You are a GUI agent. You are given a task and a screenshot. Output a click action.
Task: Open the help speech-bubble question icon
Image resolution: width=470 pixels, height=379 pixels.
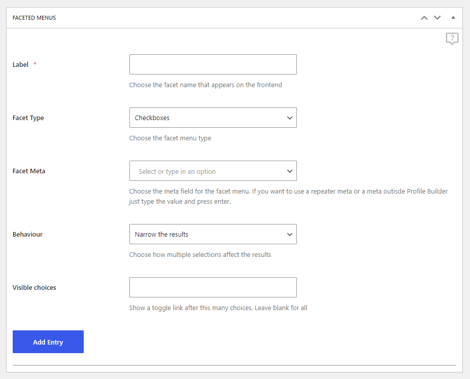(x=452, y=39)
